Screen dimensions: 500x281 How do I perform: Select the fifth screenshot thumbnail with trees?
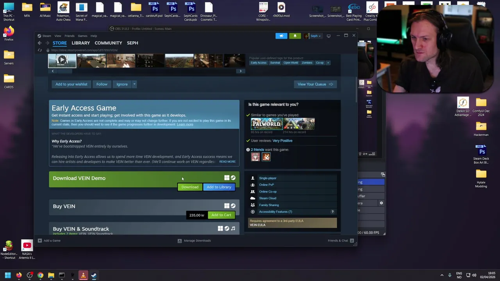tap(179, 61)
